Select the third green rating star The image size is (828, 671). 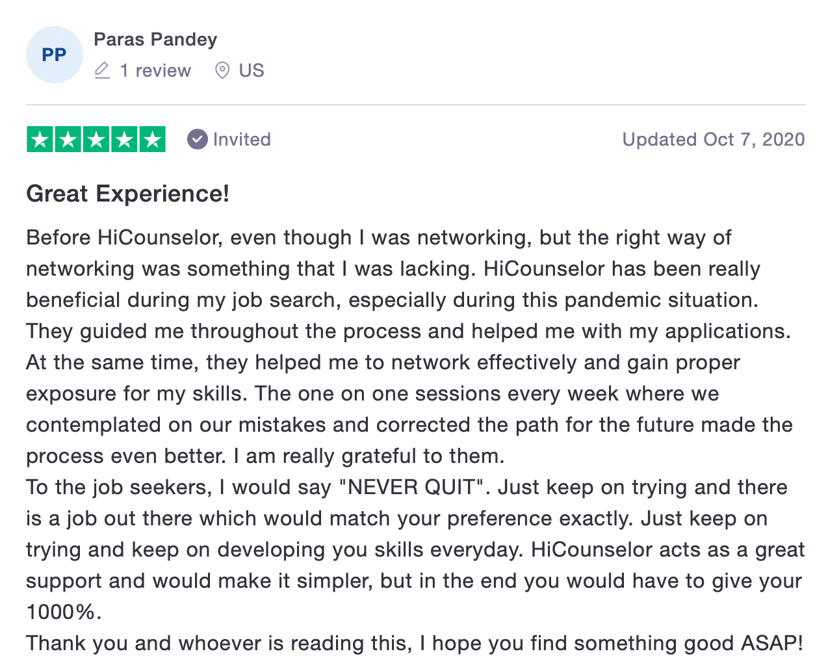coord(96,139)
